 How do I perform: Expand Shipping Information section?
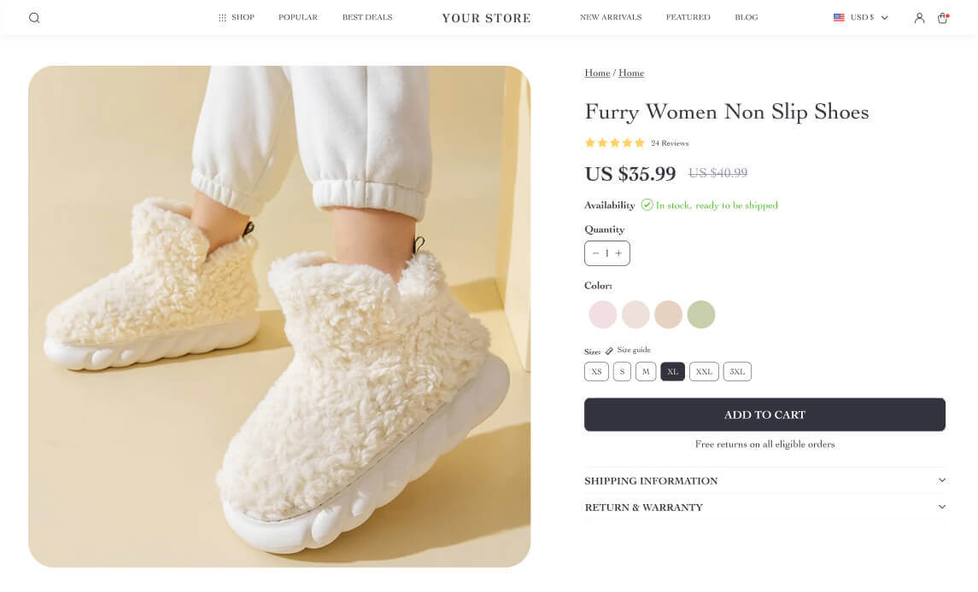click(x=764, y=481)
